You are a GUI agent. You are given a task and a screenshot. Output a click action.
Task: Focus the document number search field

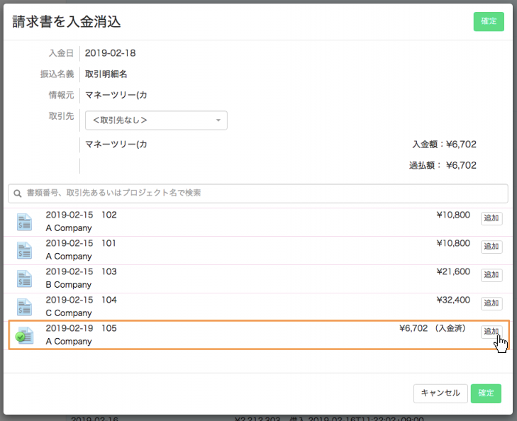(x=258, y=193)
